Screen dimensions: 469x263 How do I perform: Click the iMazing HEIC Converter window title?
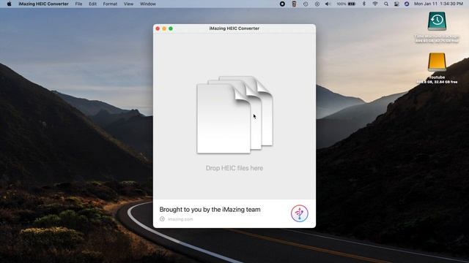(234, 28)
